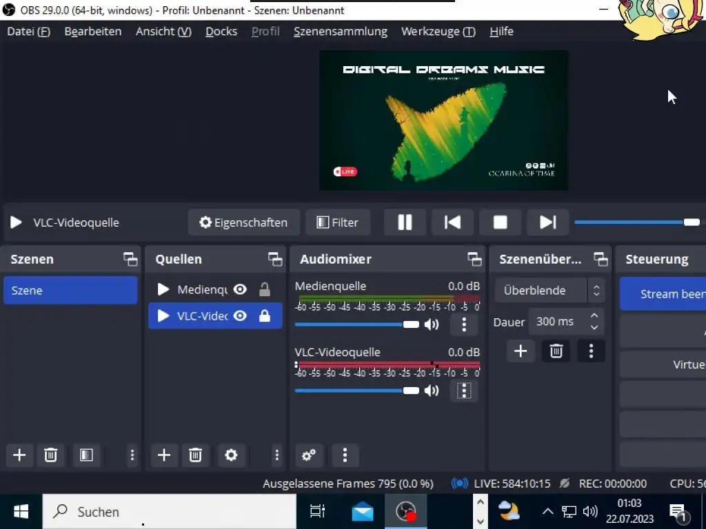This screenshot has height=529, width=706.
Task: Click the OBS taskbar icon
Action: pos(405,512)
